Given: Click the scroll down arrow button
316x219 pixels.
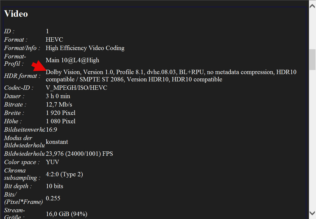Looking at the screenshot, I should tap(312, 213).
